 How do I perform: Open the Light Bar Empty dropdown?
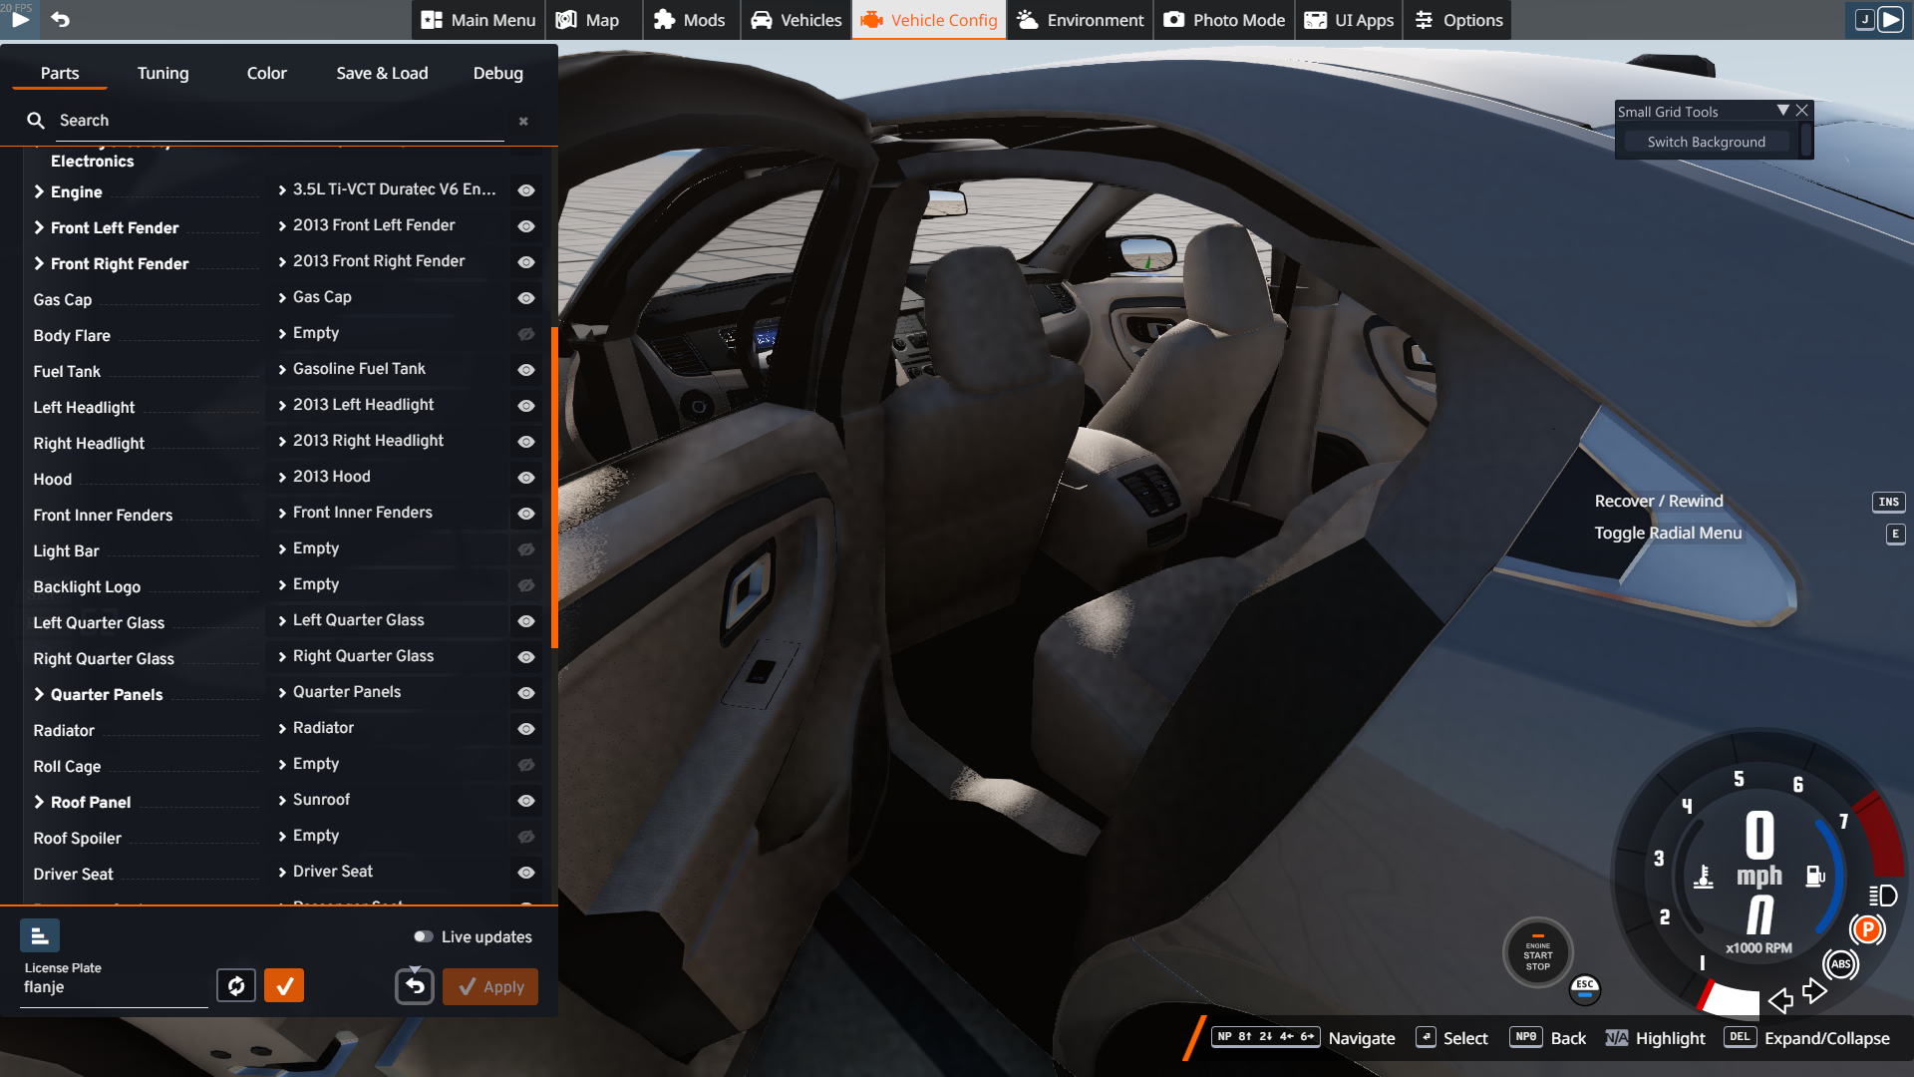point(389,548)
